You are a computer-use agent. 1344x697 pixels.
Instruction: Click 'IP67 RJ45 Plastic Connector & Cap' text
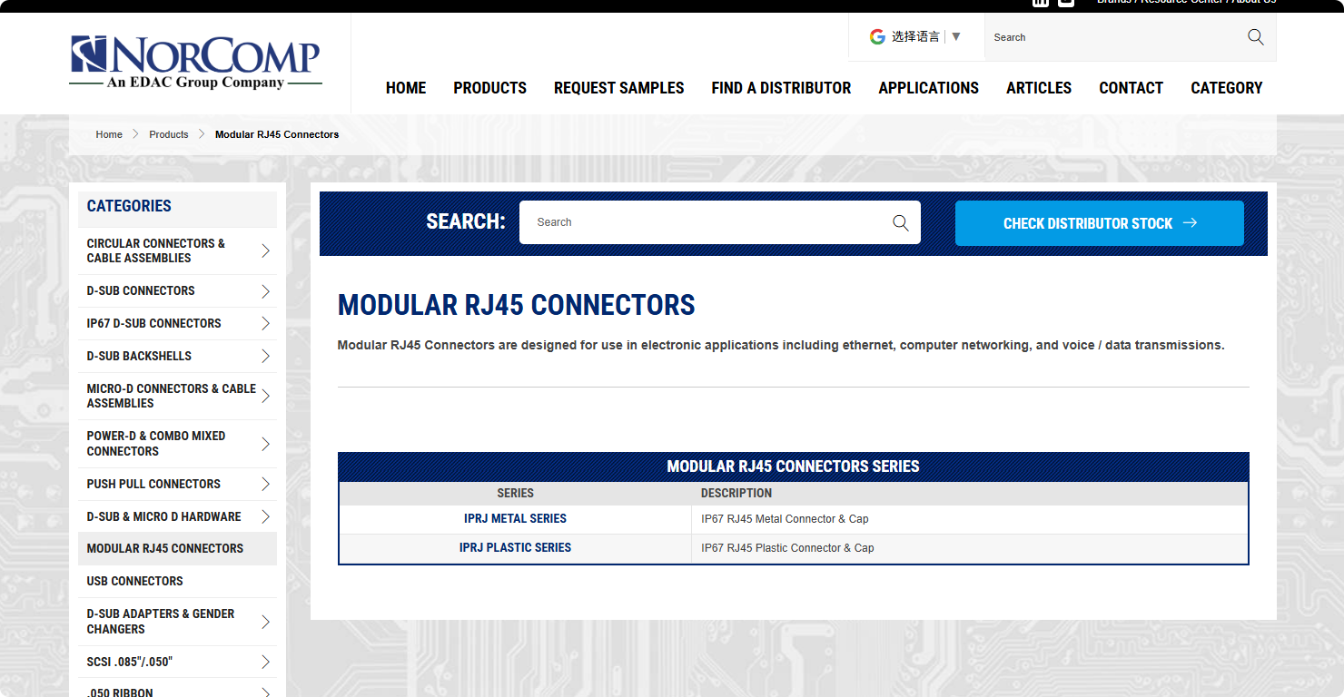(x=787, y=548)
